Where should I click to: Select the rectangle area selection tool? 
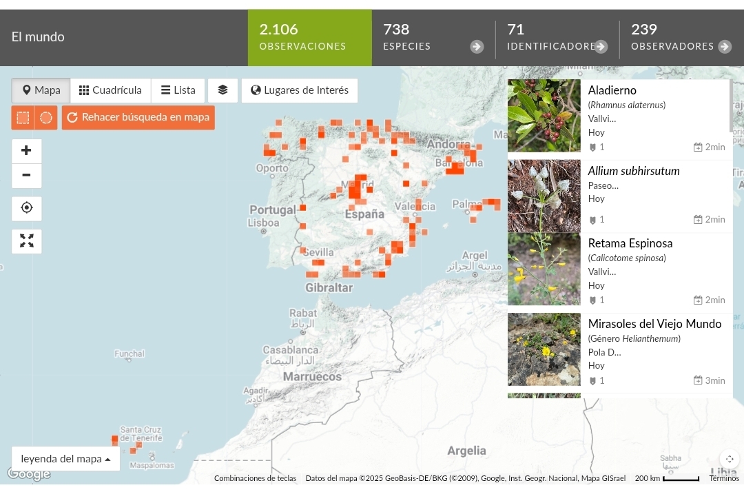(23, 118)
